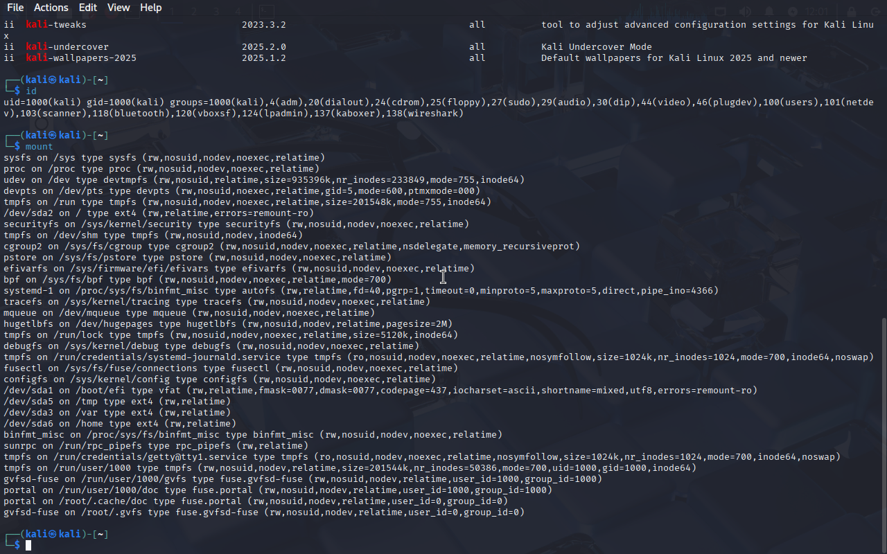Open the Actions menu
This screenshot has height=554, width=887.
[51, 8]
